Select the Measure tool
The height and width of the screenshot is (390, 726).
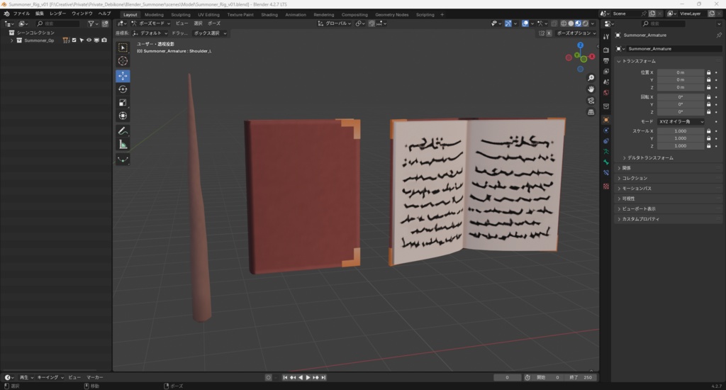(x=123, y=145)
